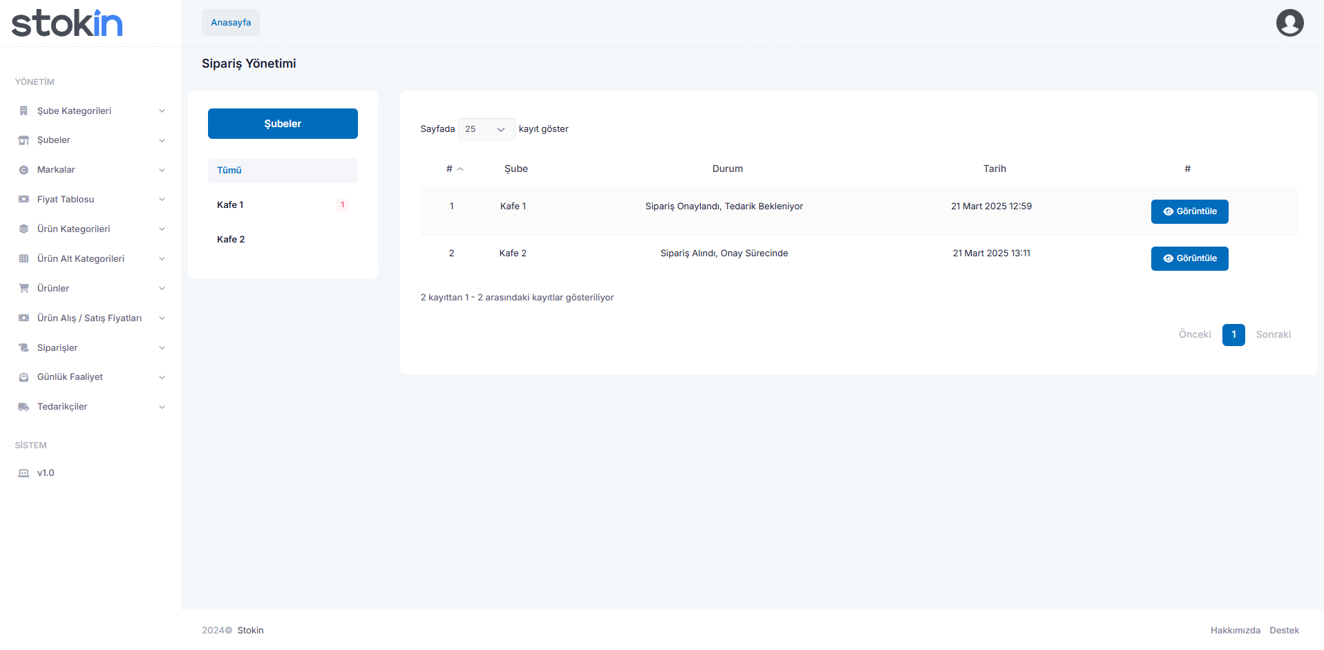Click the Şubeler store icon in sidebar
Screen dimensions: 1324x650
23,140
